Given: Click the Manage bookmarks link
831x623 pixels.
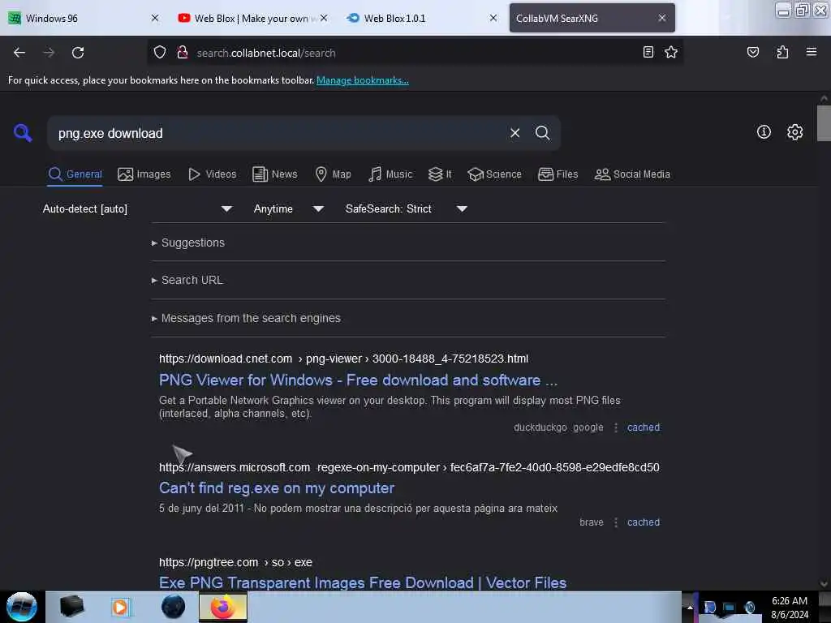Looking at the screenshot, I should [x=363, y=80].
